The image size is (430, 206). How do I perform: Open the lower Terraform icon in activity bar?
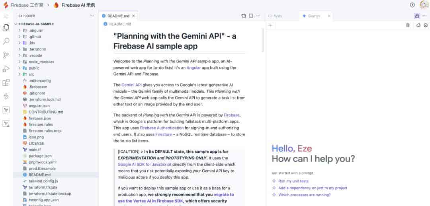[x=6, y=124]
